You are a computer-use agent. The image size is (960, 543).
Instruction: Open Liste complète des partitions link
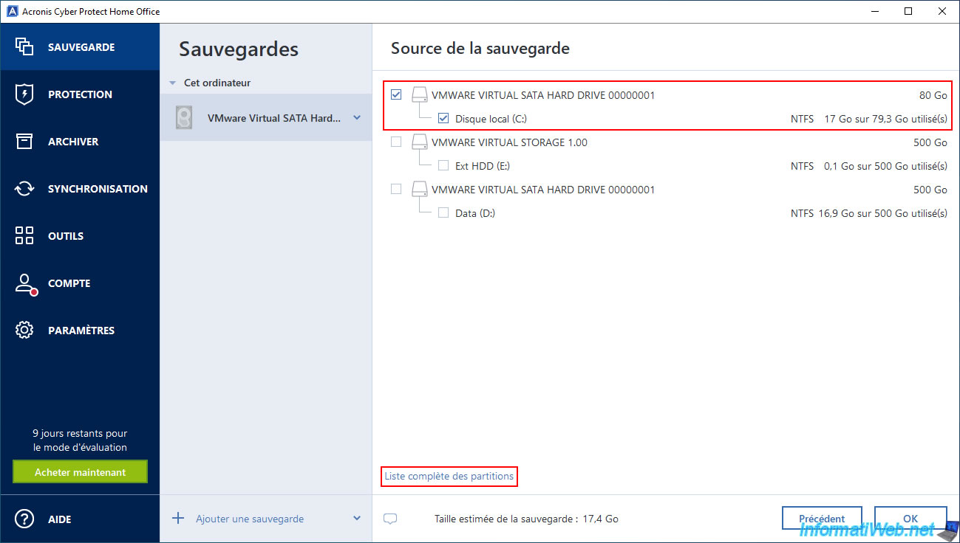[x=449, y=477]
